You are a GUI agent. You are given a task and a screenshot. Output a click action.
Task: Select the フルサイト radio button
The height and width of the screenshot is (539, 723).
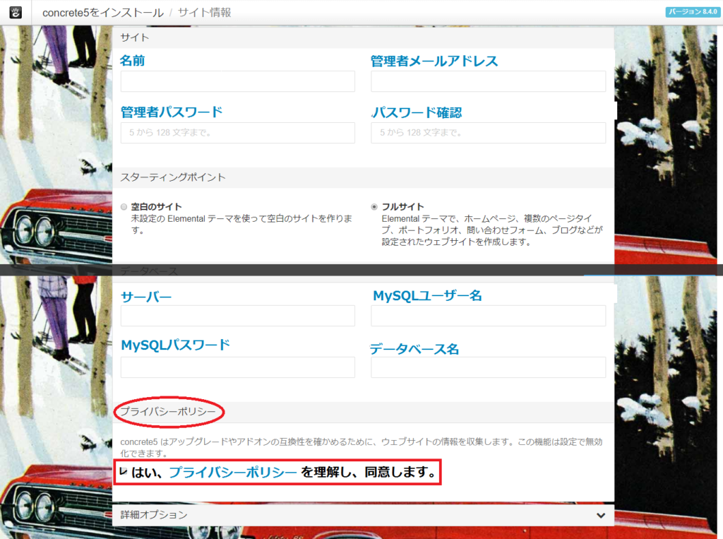374,207
